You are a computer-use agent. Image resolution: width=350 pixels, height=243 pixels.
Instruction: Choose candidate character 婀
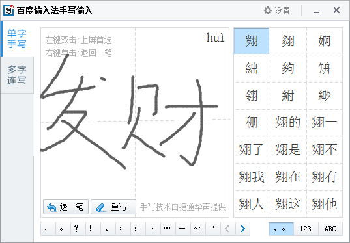pyautogui.click(x=325, y=41)
